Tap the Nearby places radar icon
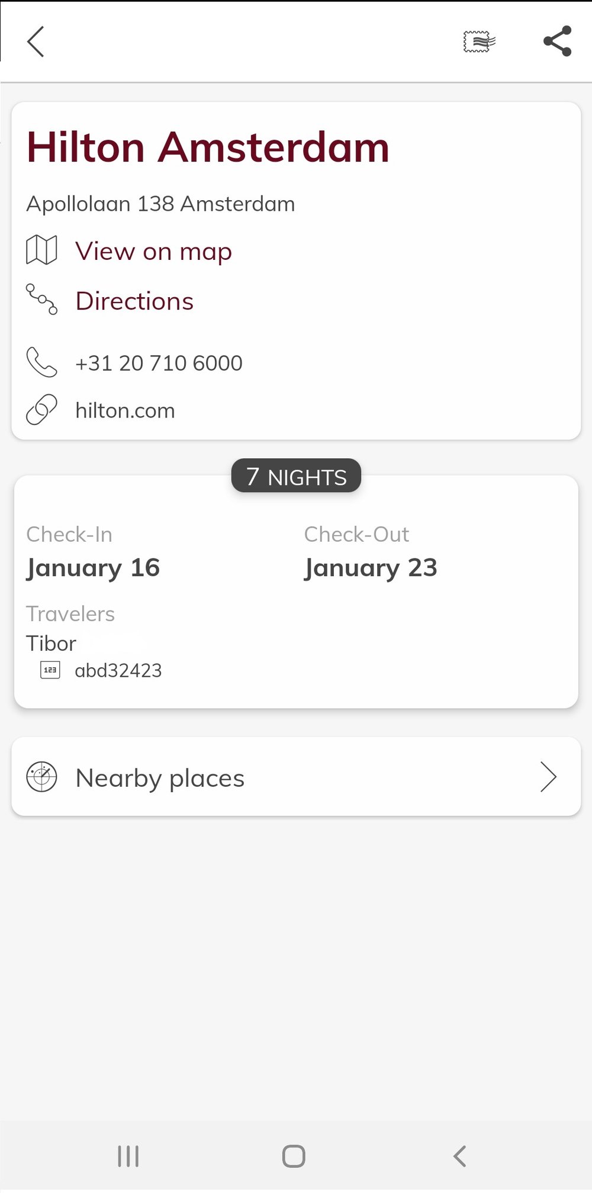The height and width of the screenshot is (1193, 592). point(41,777)
